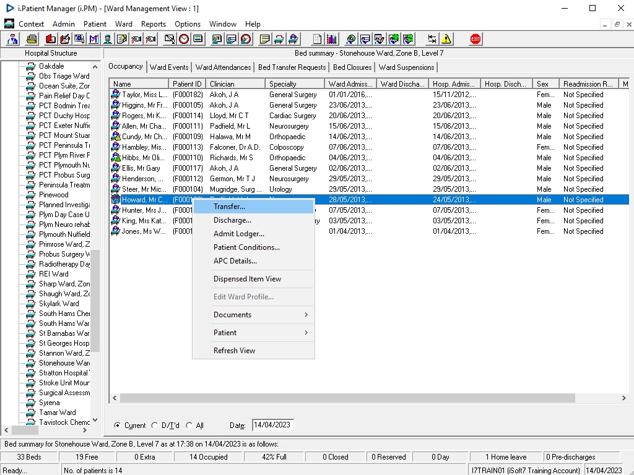Click the table's scroll left arrow
634x475 pixels.
click(115, 398)
